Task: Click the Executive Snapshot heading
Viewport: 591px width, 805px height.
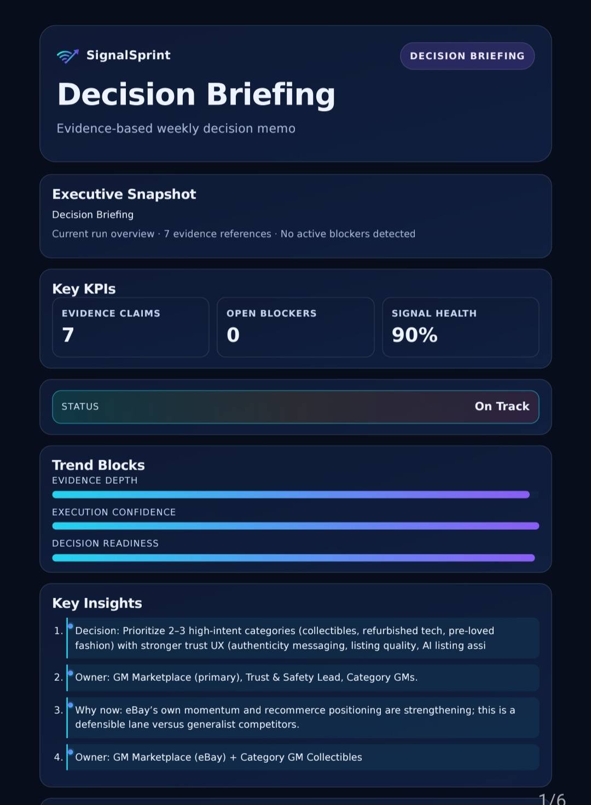Action: click(124, 194)
